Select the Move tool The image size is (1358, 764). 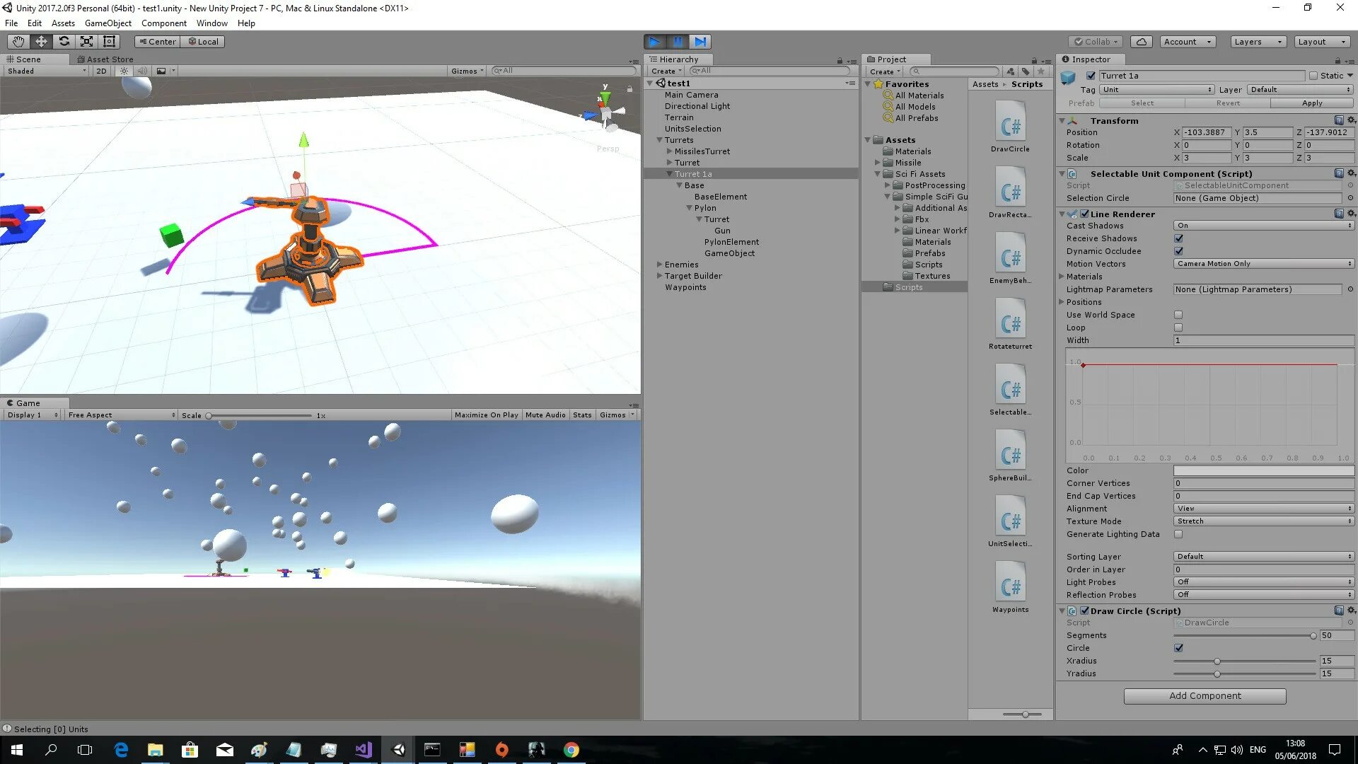point(41,42)
